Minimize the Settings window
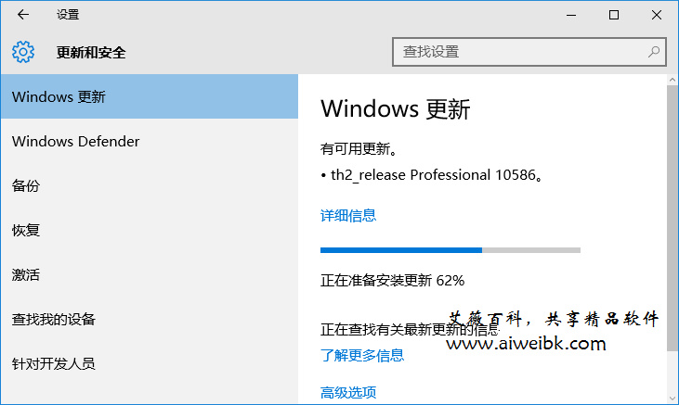The width and height of the screenshot is (679, 405). 571,15
